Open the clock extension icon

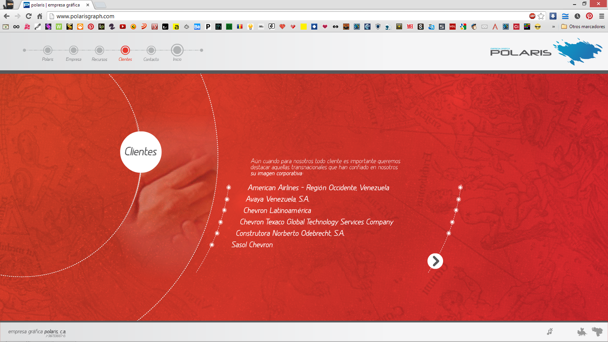(x=577, y=16)
